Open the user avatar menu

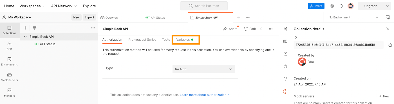[351, 6]
